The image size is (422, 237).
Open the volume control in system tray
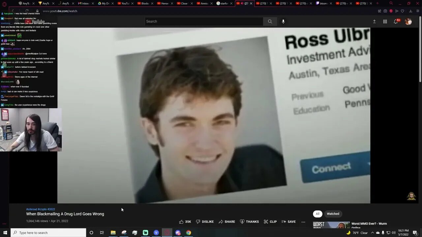pyautogui.click(x=394, y=233)
